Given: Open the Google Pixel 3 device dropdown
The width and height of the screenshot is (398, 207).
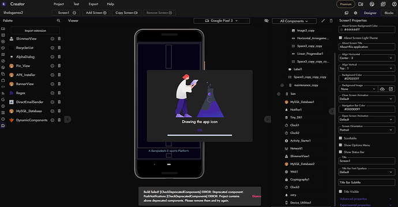Looking at the screenshot, I should click(x=221, y=21).
